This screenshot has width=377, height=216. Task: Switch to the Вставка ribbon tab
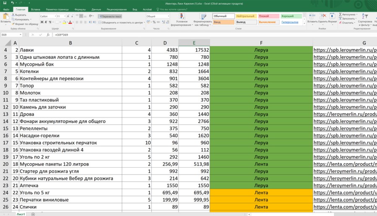pyautogui.click(x=36, y=9)
